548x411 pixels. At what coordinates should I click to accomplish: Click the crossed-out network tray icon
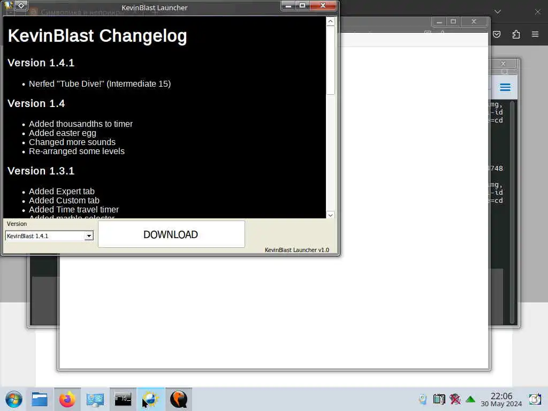pyautogui.click(x=455, y=399)
